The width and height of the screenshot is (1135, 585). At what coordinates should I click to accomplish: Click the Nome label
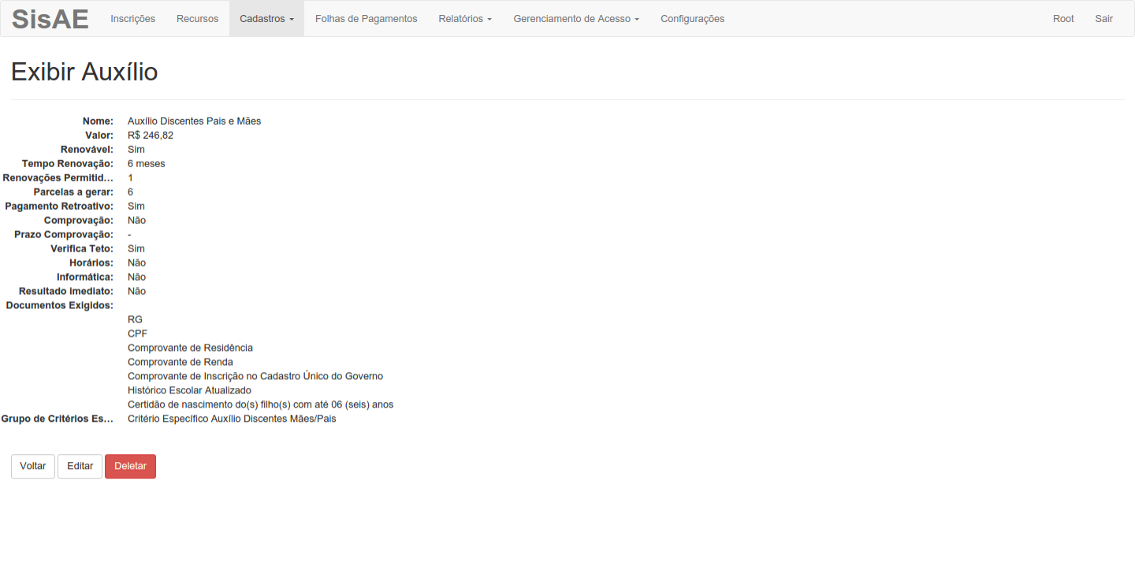[98, 121]
